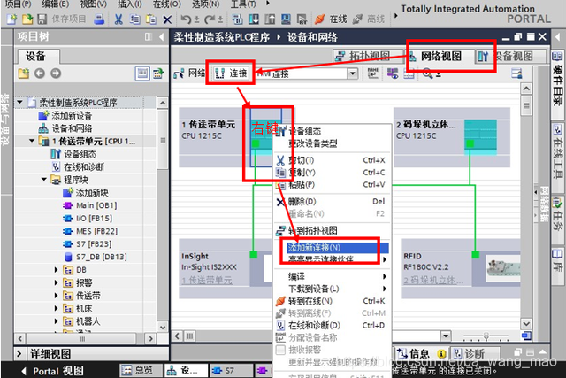Choose 转到拓扑视图 in context menu
Screen dimensions: 566x378
(332, 230)
